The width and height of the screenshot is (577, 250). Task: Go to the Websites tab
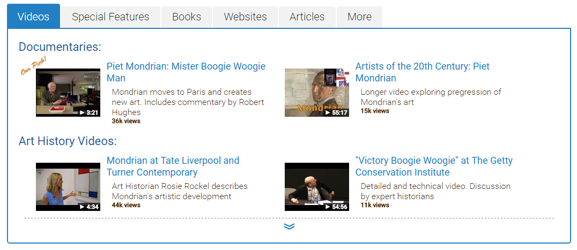pos(245,17)
